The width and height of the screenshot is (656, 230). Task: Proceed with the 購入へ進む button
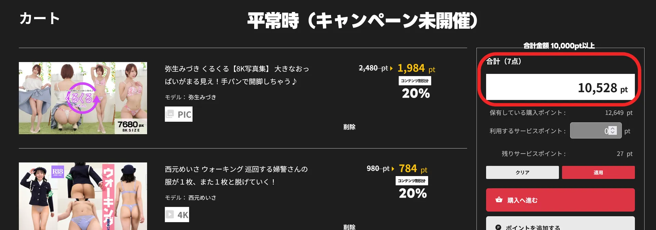[560, 200]
